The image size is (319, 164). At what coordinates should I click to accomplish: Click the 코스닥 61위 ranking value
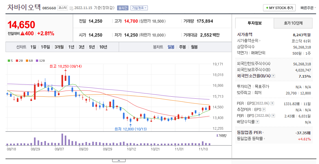[301, 41]
